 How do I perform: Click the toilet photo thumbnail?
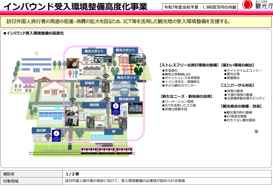coord(73,63)
